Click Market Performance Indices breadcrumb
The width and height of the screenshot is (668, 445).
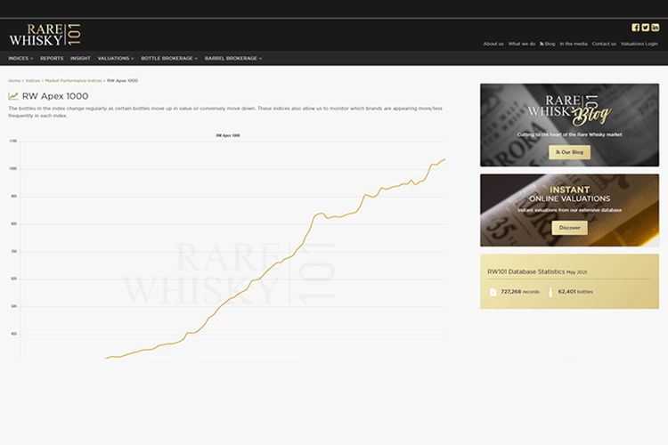[73, 80]
